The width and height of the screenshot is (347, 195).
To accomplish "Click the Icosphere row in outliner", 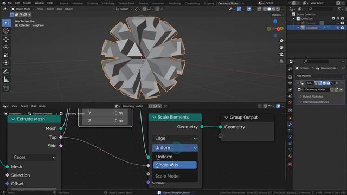I will point(317,28).
